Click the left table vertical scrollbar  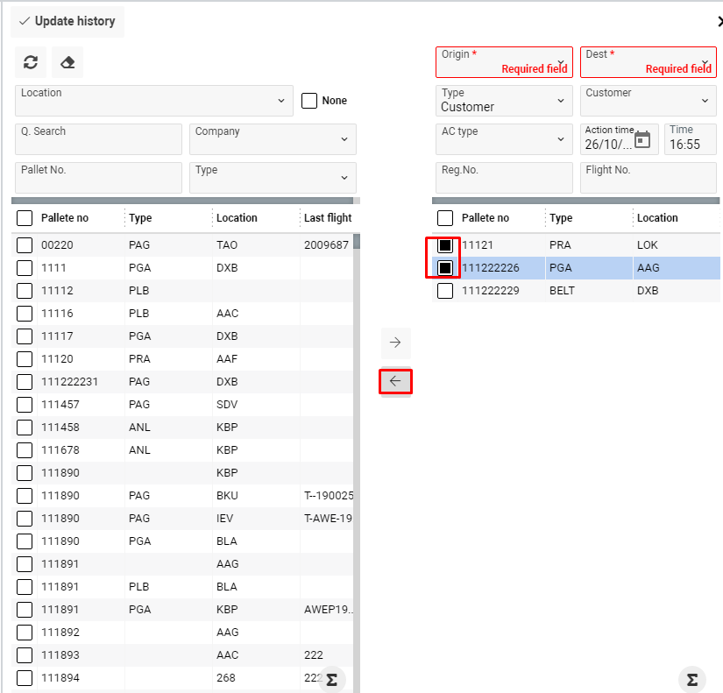point(357,438)
